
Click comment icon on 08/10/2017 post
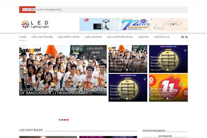(168, 99)
